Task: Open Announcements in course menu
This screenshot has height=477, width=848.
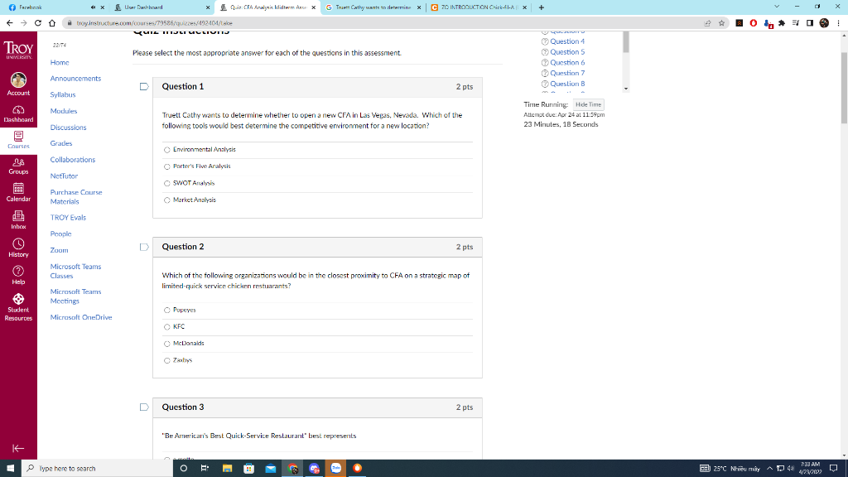Action: click(x=75, y=79)
